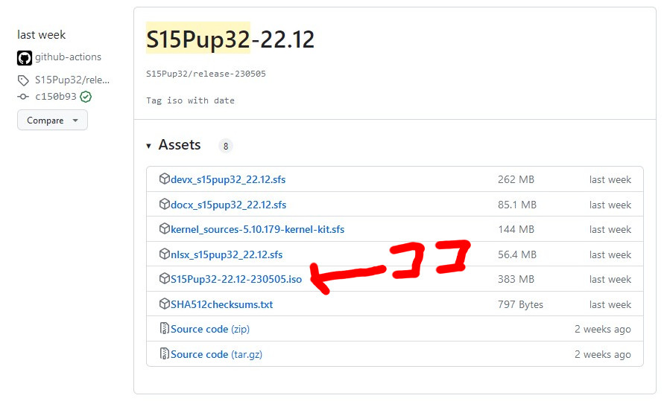Click the assets count badge 8
Screen dimensions: 667x404
tap(226, 146)
